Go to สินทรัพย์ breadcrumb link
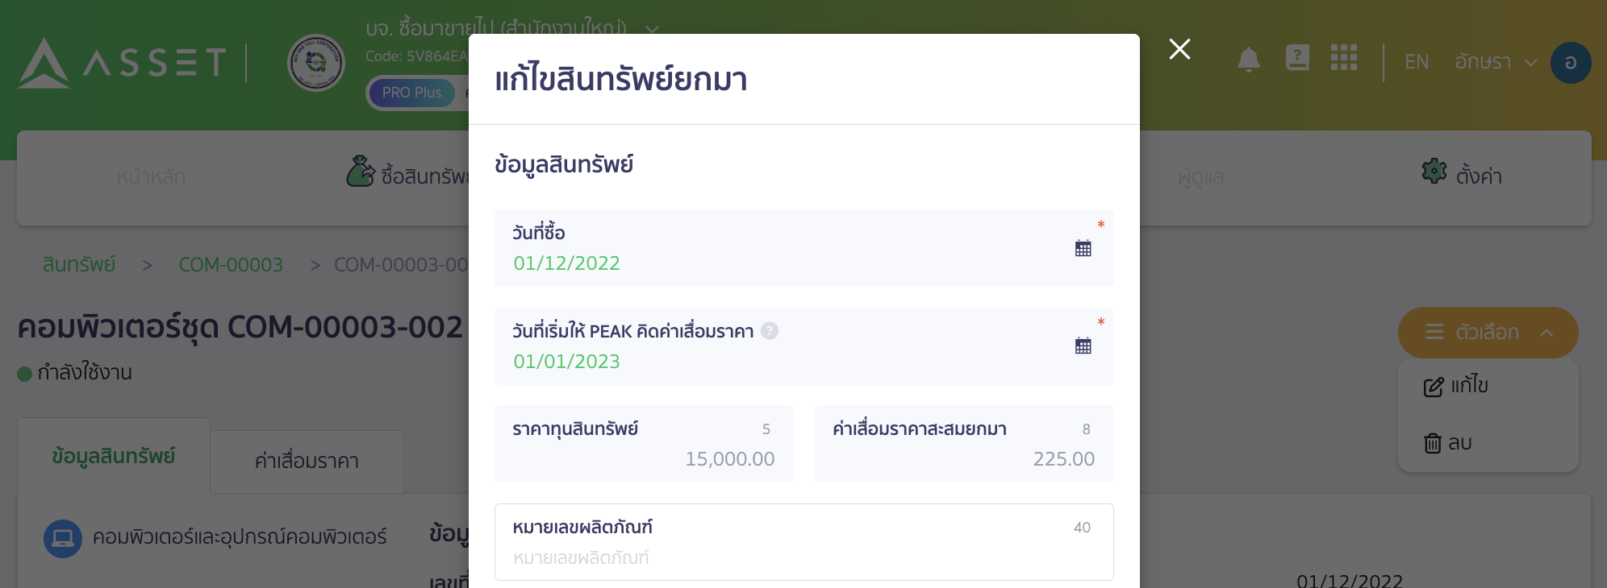The width and height of the screenshot is (1607, 588). point(79,264)
